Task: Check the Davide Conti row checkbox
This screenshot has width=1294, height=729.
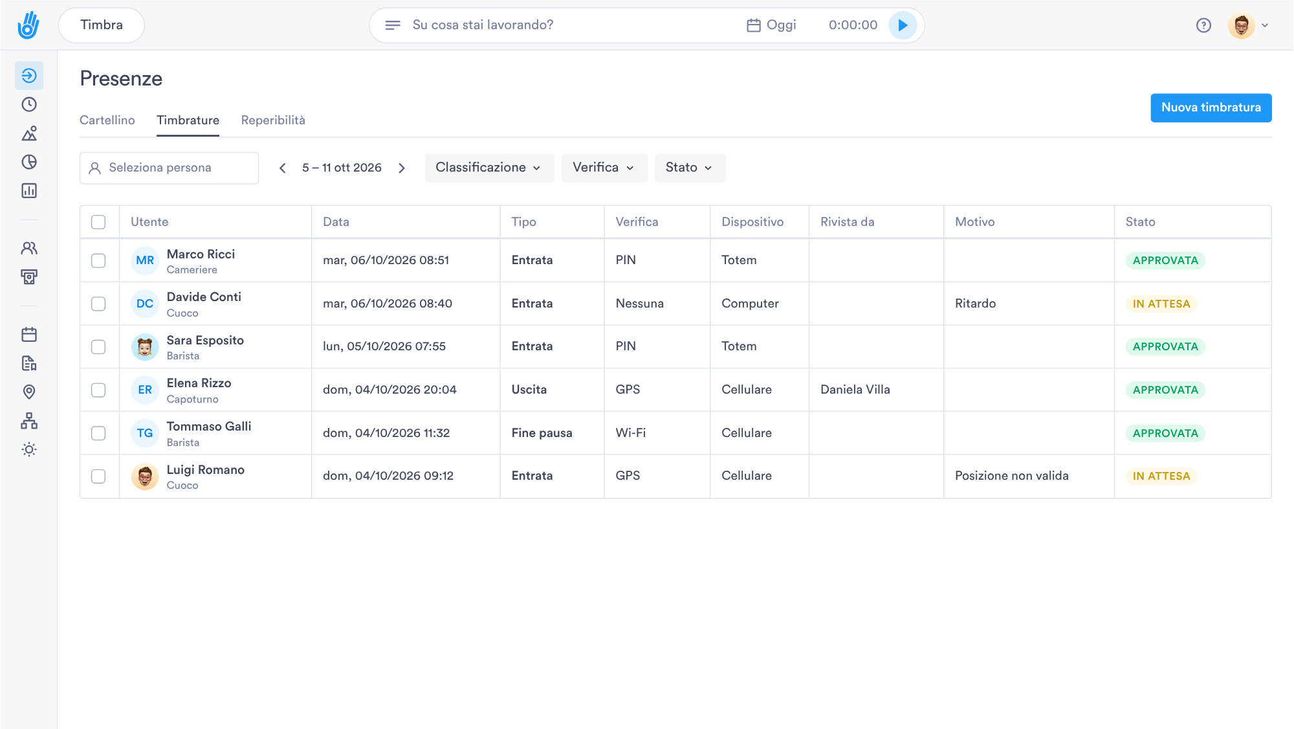Action: tap(98, 304)
